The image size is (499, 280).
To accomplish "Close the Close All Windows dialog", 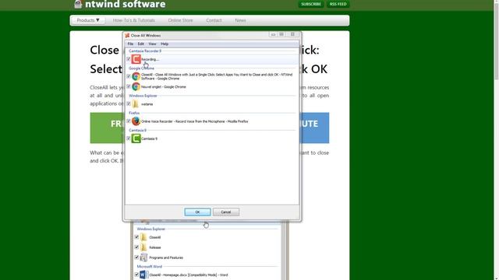I will click(x=292, y=34).
